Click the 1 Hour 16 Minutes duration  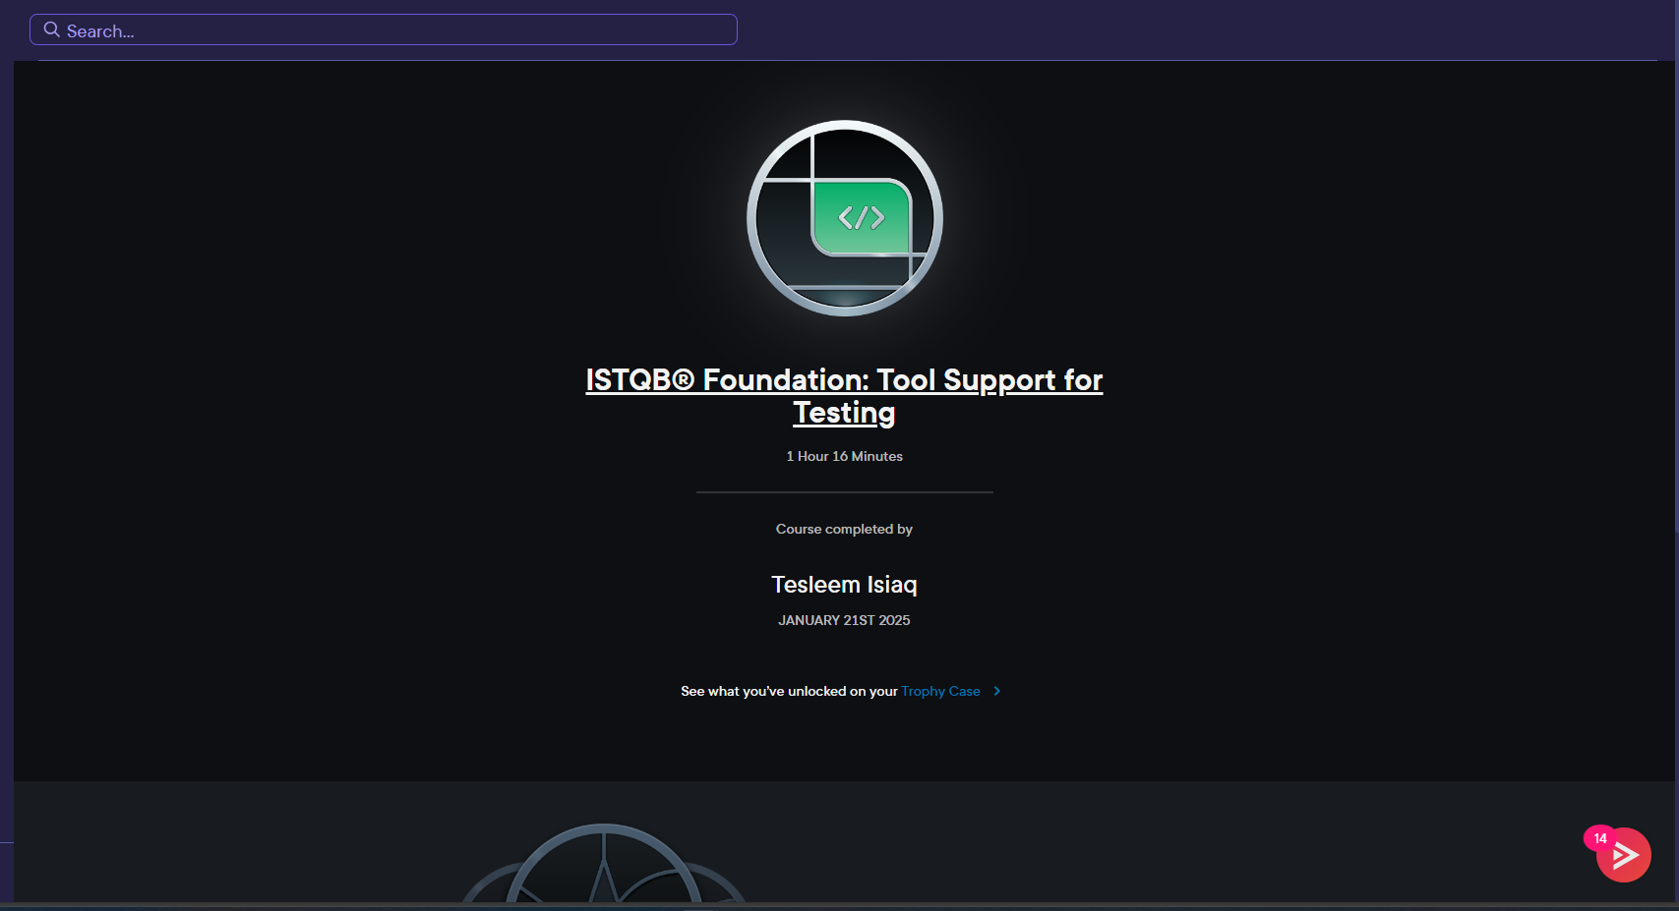[x=844, y=456]
